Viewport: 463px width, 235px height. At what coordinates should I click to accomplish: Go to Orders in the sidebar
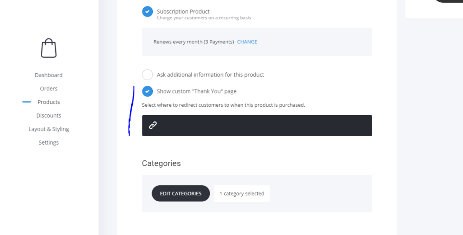click(x=49, y=89)
